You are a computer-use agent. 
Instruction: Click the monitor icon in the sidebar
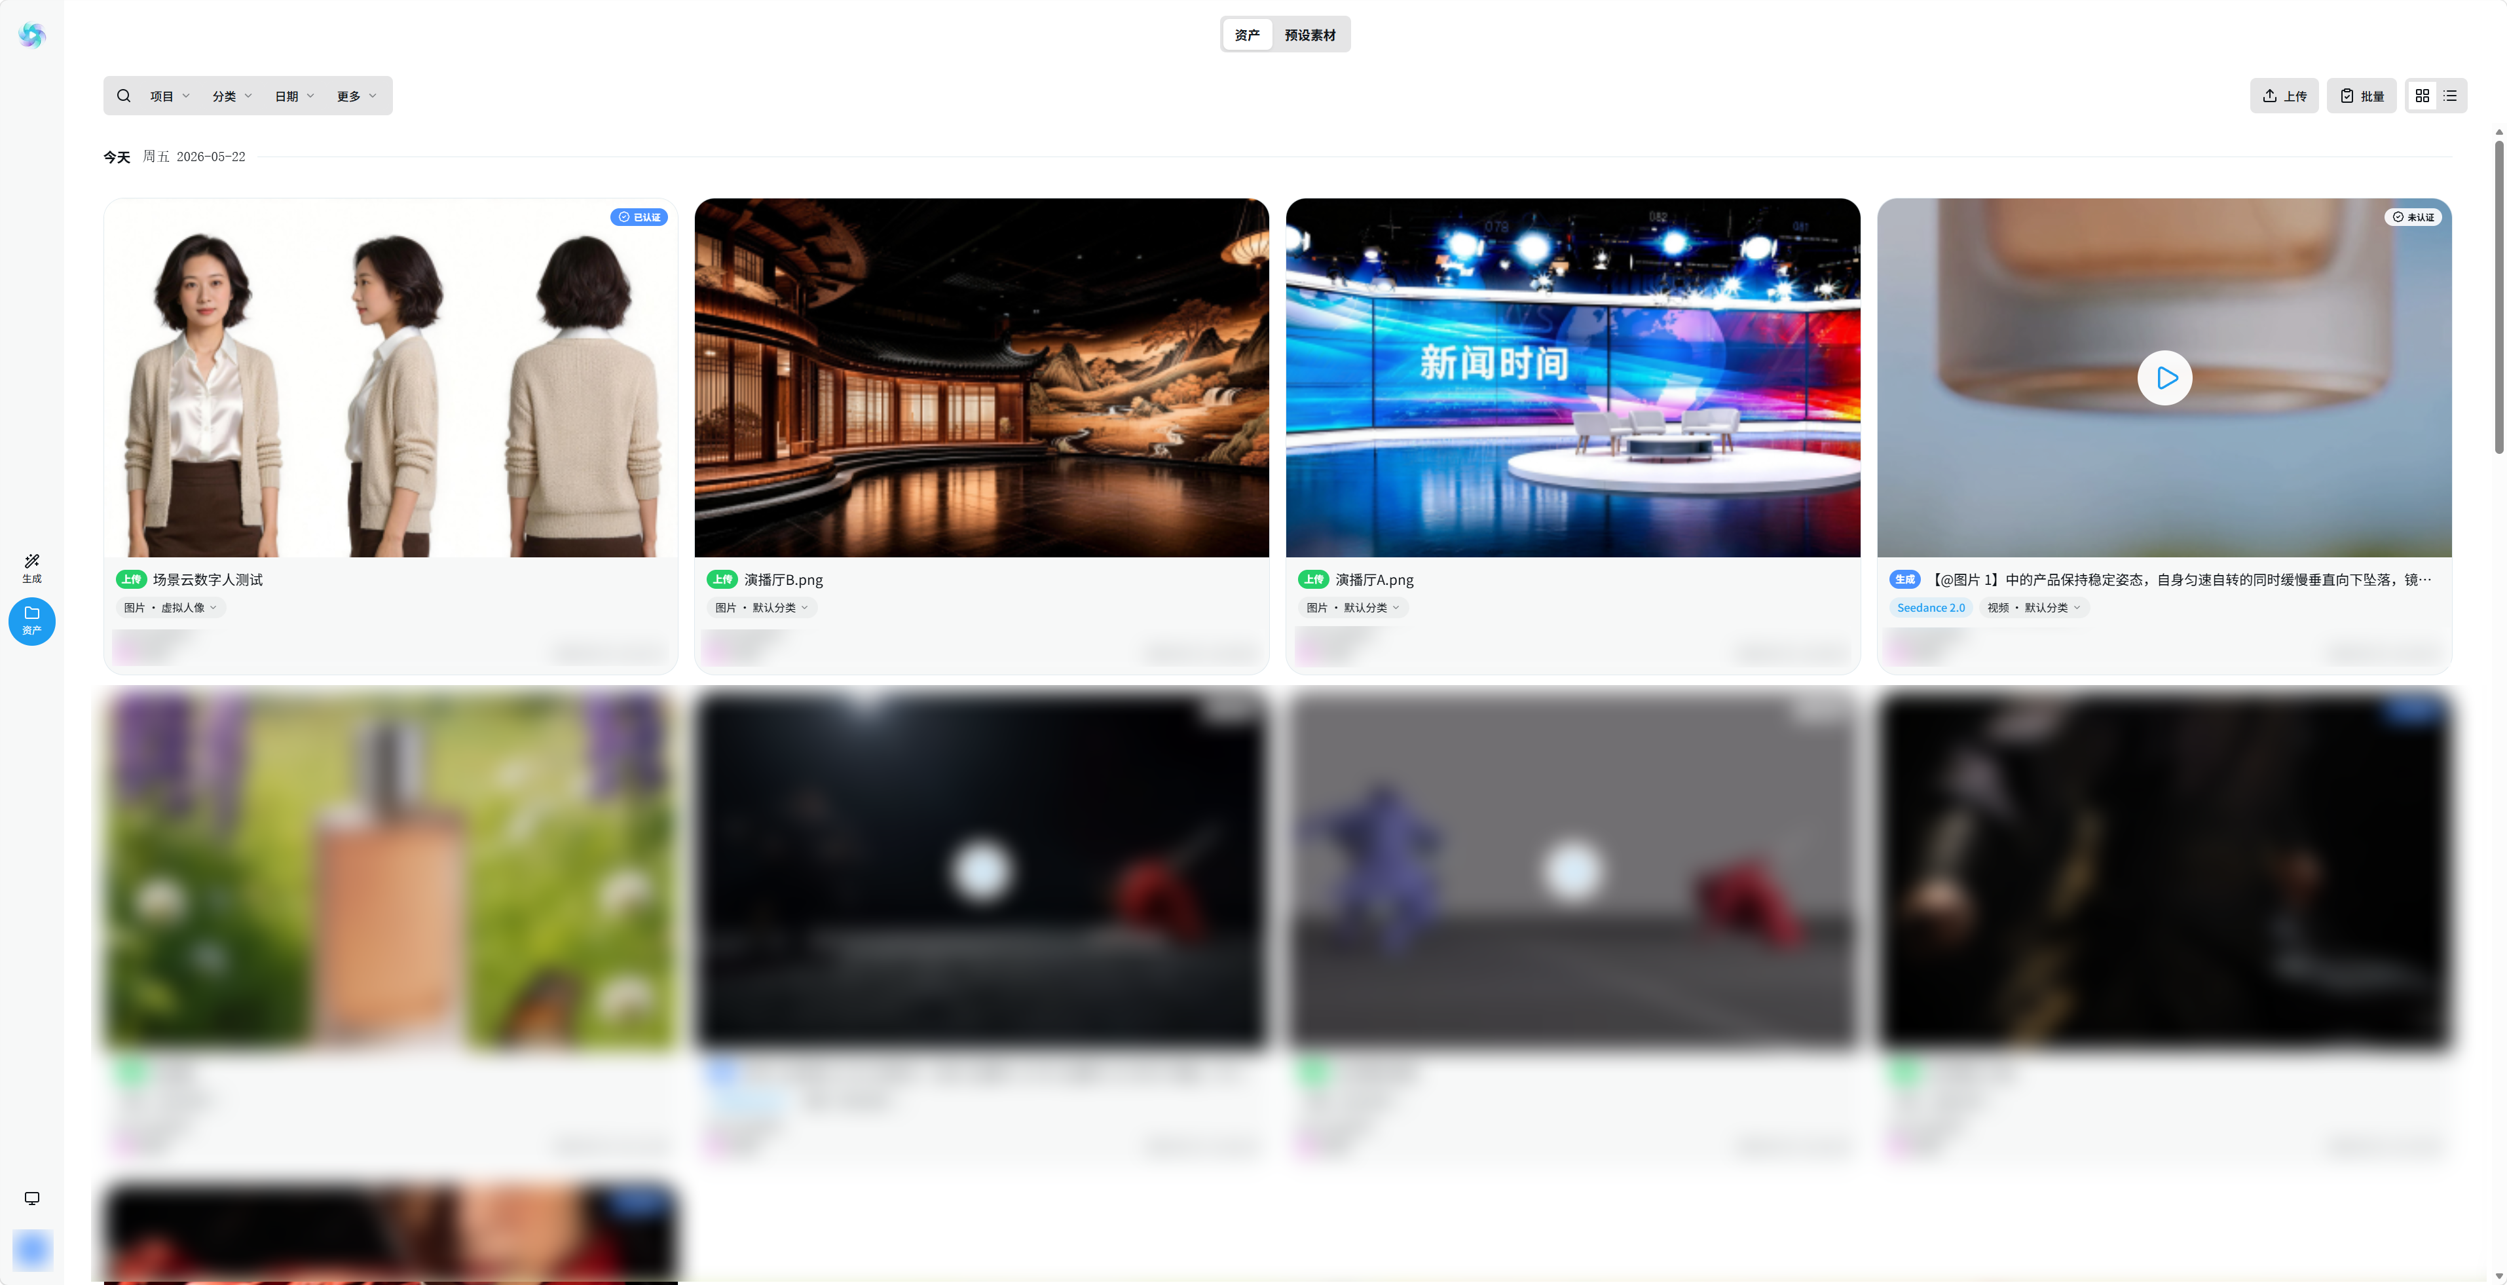coord(31,1199)
